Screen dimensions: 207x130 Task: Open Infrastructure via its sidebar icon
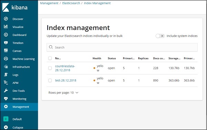pyautogui.click(x=6, y=67)
